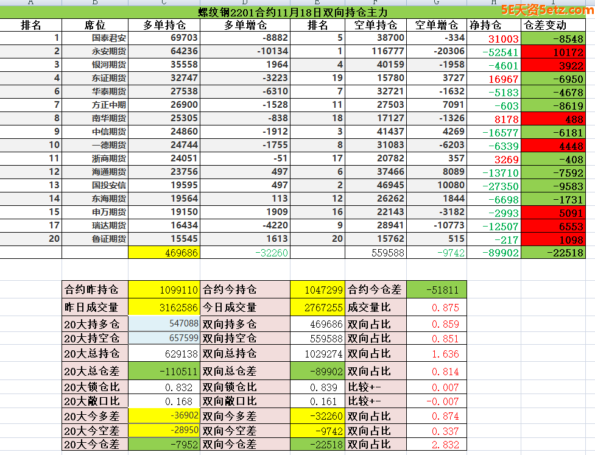
Task: Click the 2.832 ratio cell
Action: 435,445
